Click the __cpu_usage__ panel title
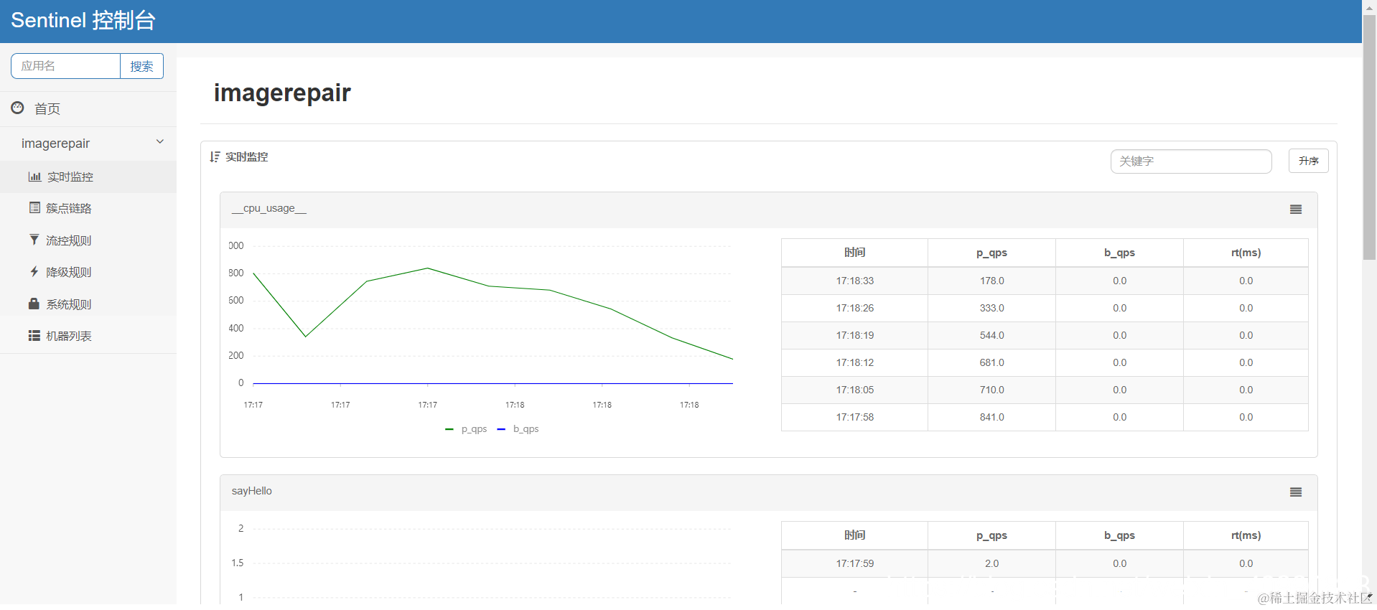 [x=269, y=208]
